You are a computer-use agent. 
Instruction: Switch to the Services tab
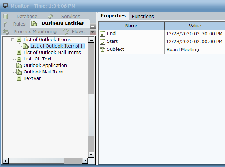click(x=70, y=16)
